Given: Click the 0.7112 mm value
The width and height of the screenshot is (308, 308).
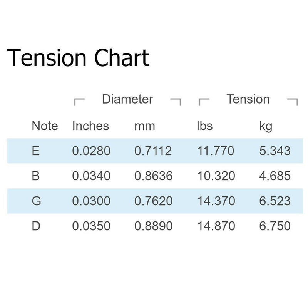Looking at the screenshot, I should 153,151.
